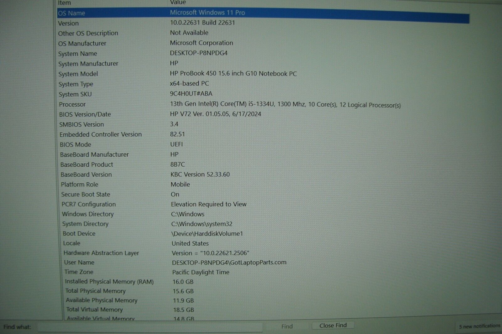
Task: Select System Directory row
Action: pyautogui.click(x=85, y=224)
